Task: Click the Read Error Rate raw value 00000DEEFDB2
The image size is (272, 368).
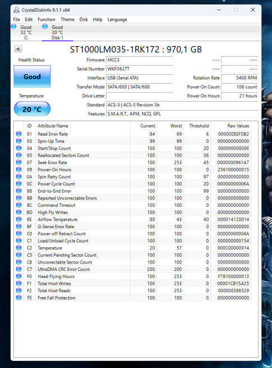Action: [x=233, y=134]
